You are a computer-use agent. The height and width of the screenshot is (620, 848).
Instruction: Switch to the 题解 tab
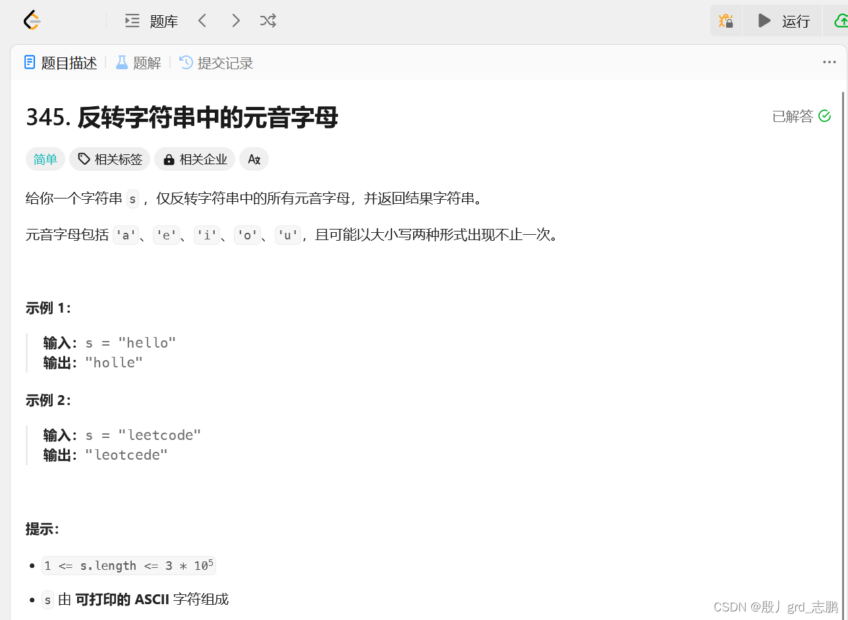click(x=138, y=62)
